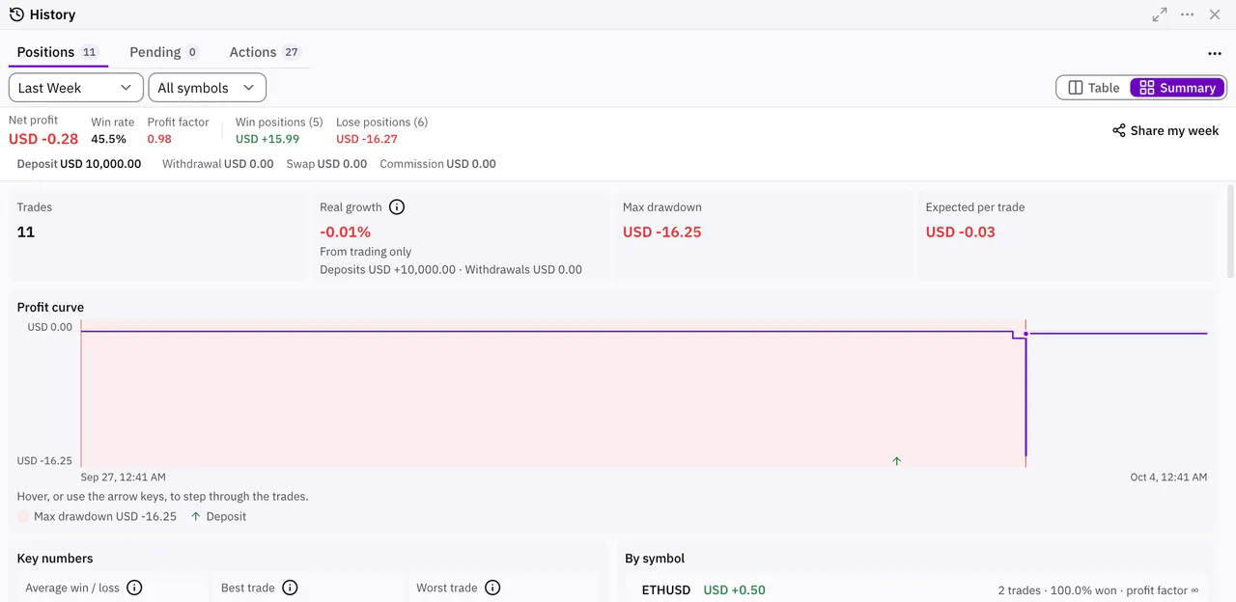The height and width of the screenshot is (602, 1236).
Task: Click the Profit factor 0.98 value
Action: 159,139
